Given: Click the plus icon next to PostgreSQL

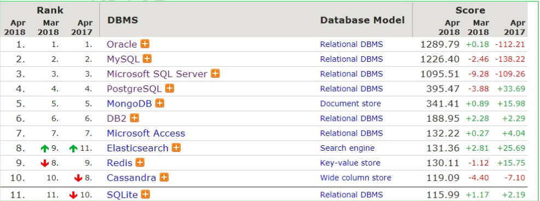Looking at the screenshot, I should point(170,88).
